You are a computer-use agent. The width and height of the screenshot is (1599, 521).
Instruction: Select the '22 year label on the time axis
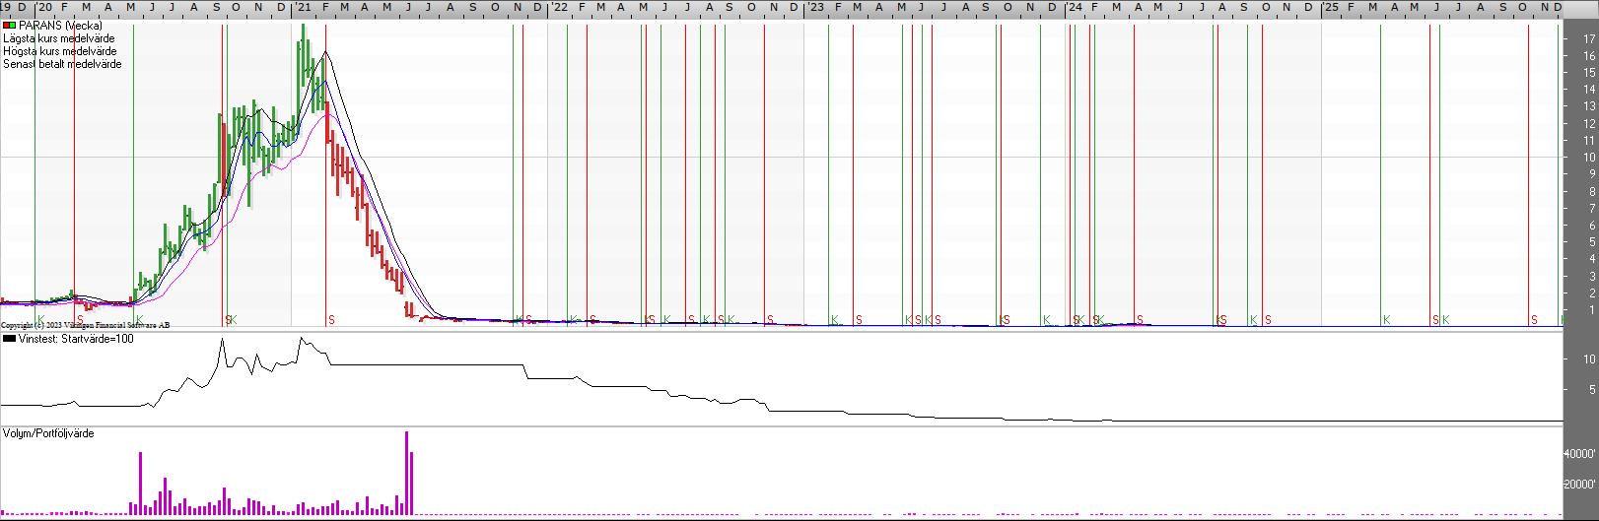559,7
